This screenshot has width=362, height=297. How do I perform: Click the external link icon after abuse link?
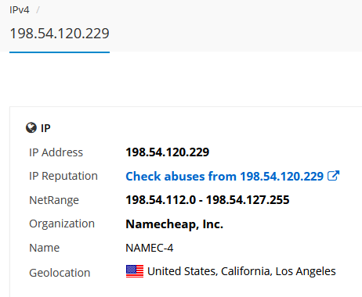[x=334, y=176]
